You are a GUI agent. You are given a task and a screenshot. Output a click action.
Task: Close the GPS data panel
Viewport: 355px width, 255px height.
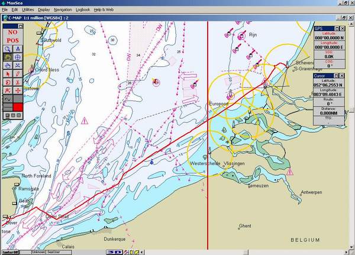(343, 29)
